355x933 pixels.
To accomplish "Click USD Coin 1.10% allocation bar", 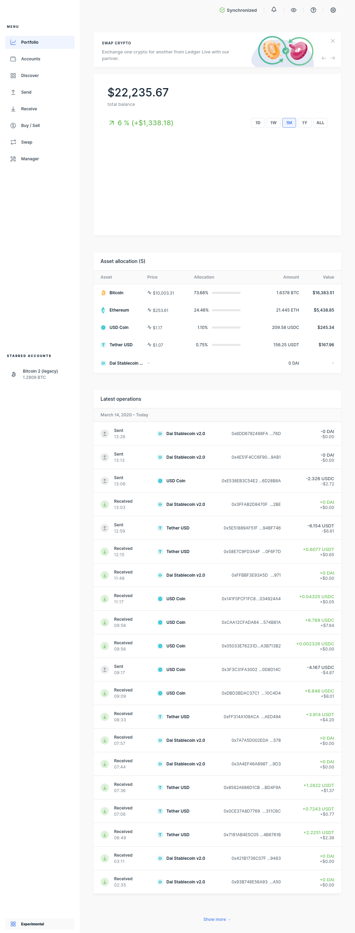I will [226, 328].
